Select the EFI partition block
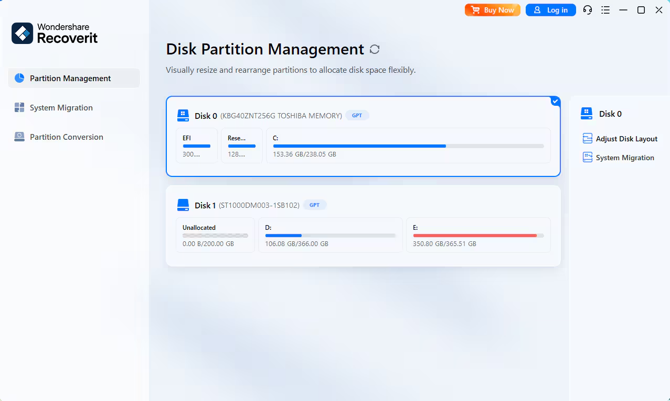 click(x=197, y=146)
